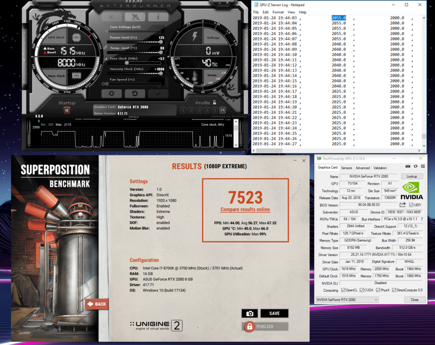Click Afterburner graph scrollbar down arrow
The height and width of the screenshot is (345, 435).
(236, 145)
